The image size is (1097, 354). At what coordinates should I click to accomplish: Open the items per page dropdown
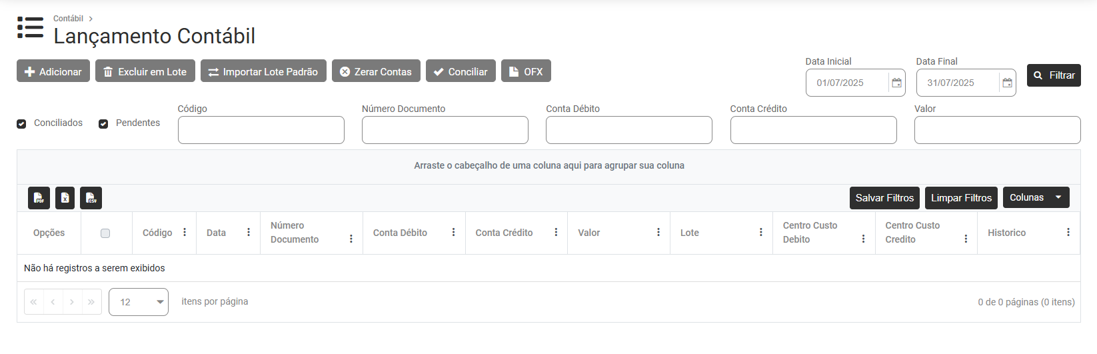[139, 302]
